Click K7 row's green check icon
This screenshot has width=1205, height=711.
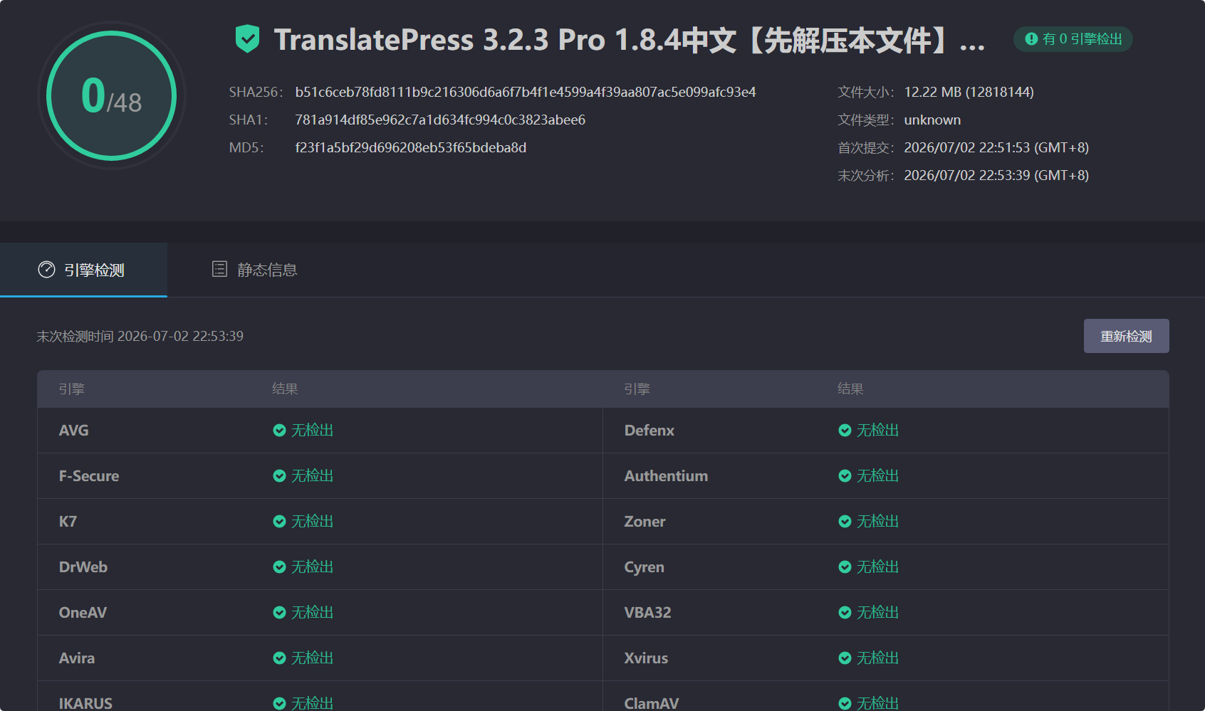tap(279, 522)
